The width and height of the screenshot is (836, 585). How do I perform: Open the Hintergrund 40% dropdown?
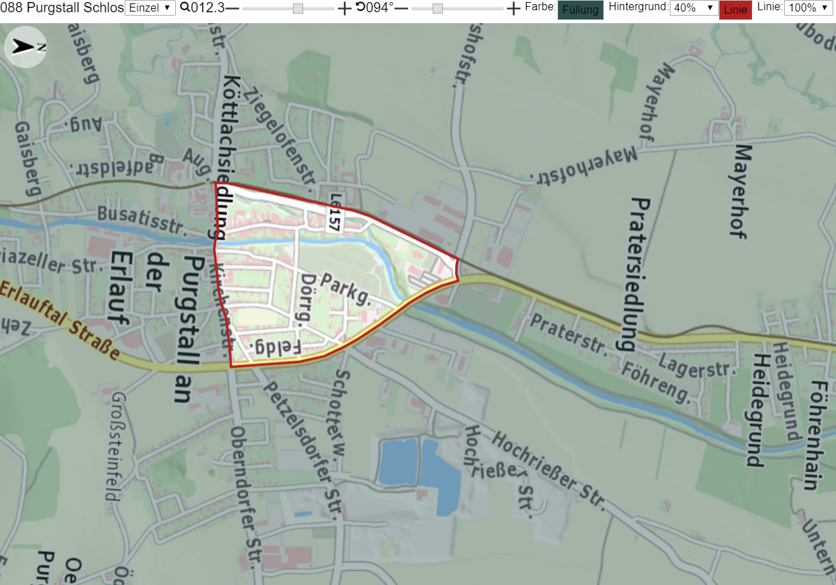pyautogui.click(x=694, y=8)
